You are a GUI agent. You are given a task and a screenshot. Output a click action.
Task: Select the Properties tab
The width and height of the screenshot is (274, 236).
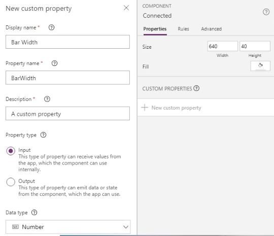155,29
